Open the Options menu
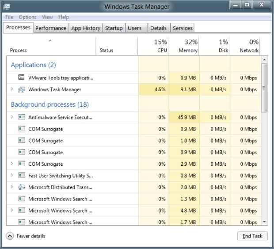The image size is (274, 249). [x=27, y=17]
